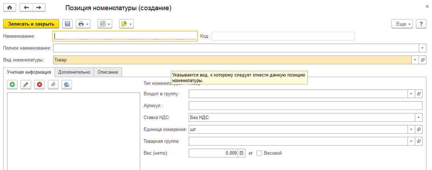Screen dimensions: 432x170
Task: Open the print icon menu
Action: tap(83, 24)
